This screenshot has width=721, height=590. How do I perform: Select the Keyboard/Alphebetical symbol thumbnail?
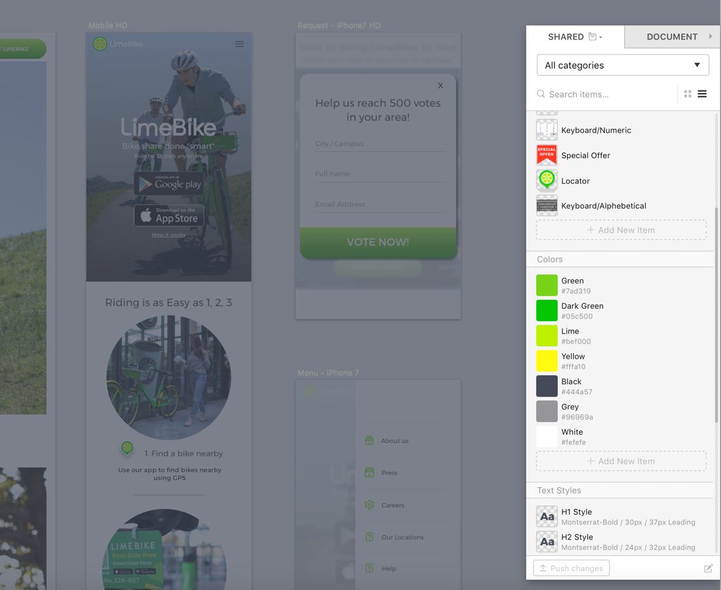point(547,206)
